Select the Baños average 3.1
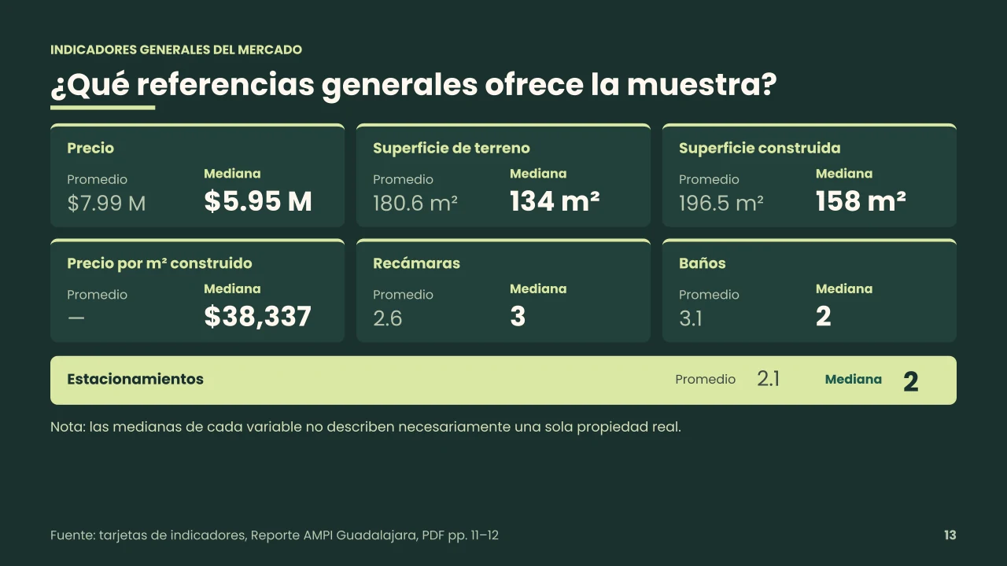This screenshot has height=566, width=1007. tap(691, 318)
